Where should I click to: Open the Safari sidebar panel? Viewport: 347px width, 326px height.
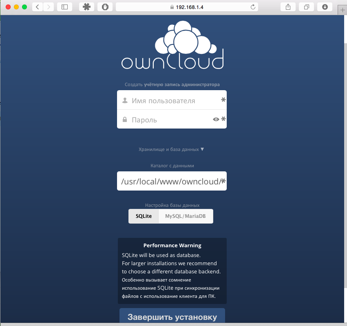click(64, 7)
